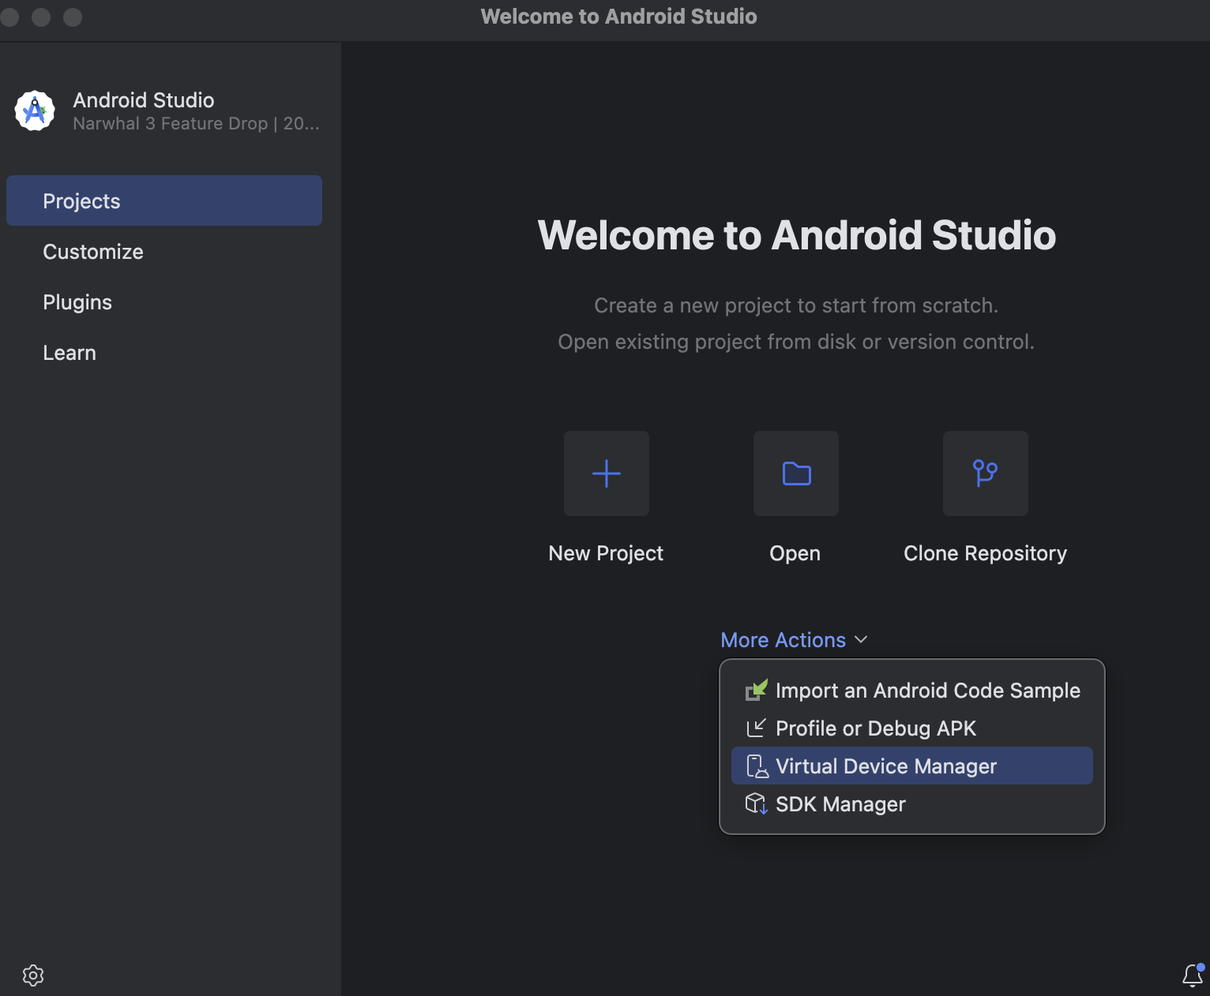The height and width of the screenshot is (996, 1210).
Task: Open the settings gear in bottom corner
Action: coord(33,975)
